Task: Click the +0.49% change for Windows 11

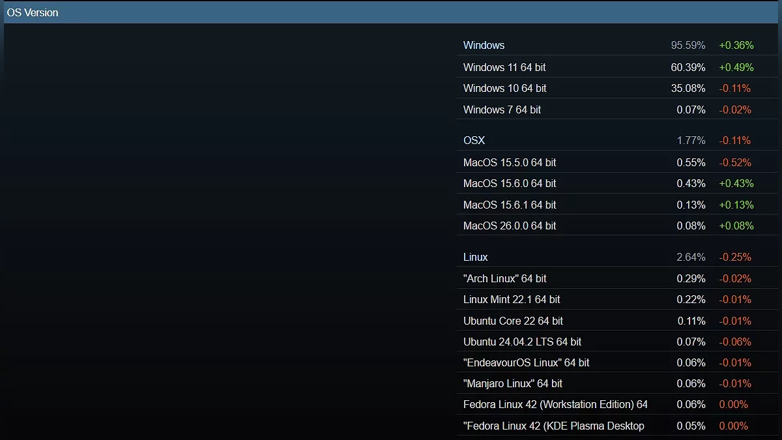Action: point(736,67)
